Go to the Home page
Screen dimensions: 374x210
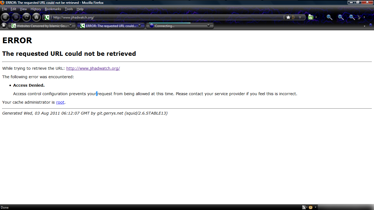(x=36, y=17)
